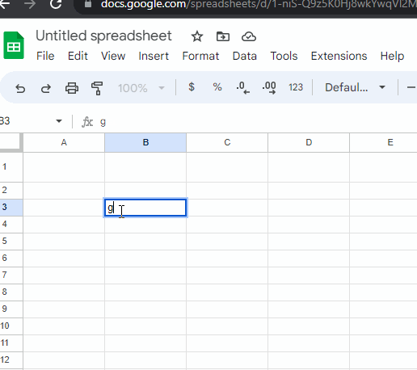
Task: Select row 5 header
Action: coord(11,242)
